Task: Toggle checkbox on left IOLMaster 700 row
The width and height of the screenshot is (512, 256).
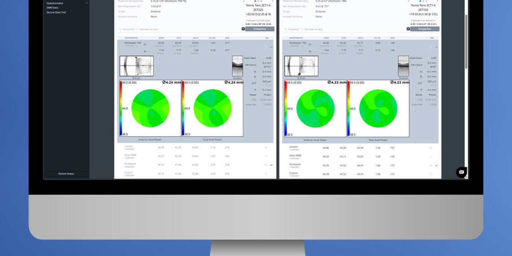Action: click(x=266, y=47)
